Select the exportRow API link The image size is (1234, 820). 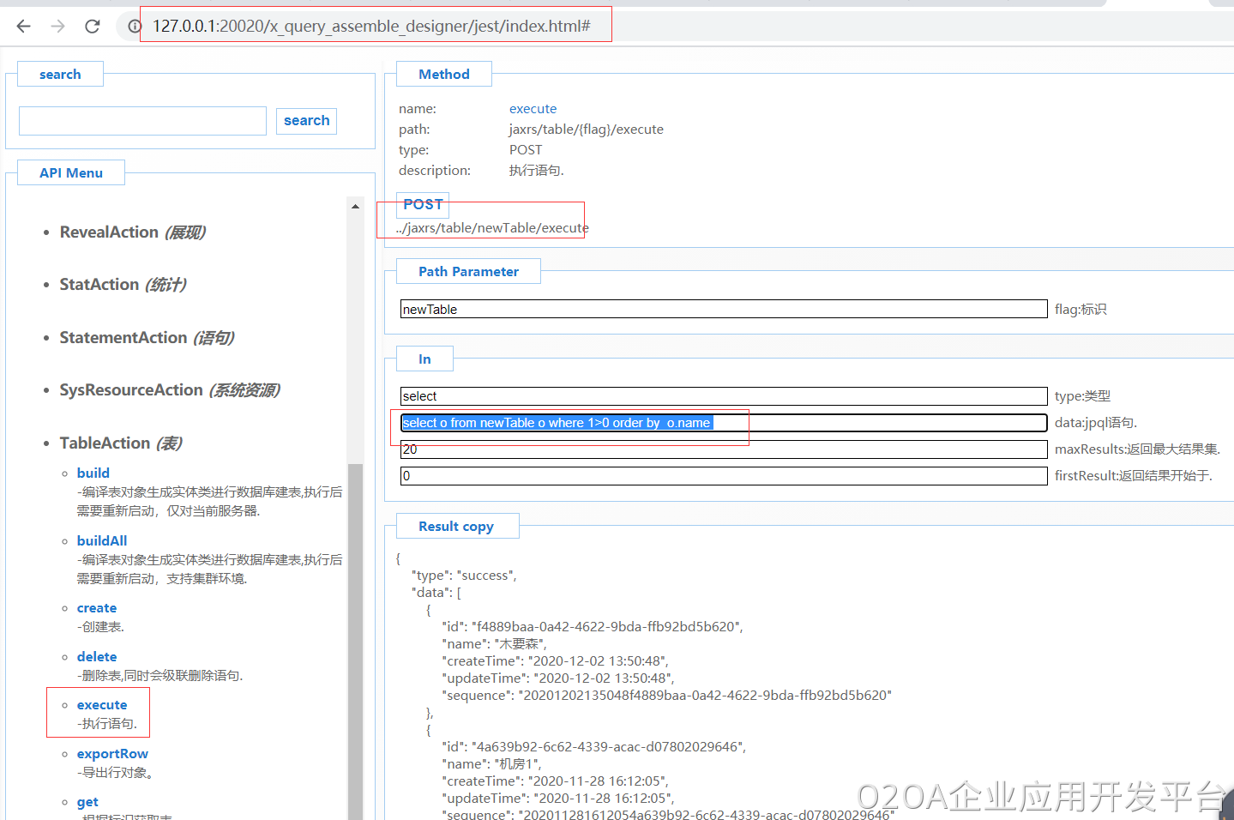[x=112, y=754]
